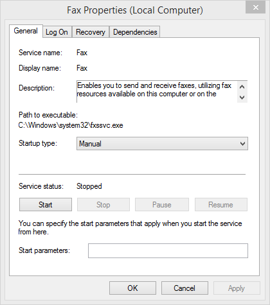This screenshot has height=305, width=270.
Task: Open the Log On tab
Action: point(57,32)
